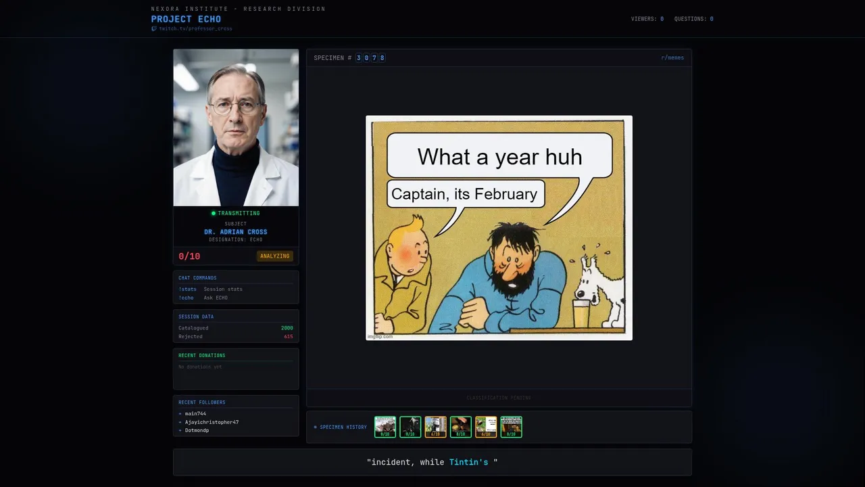
Task: Click follower name Dotmondp
Action: click(x=197, y=430)
